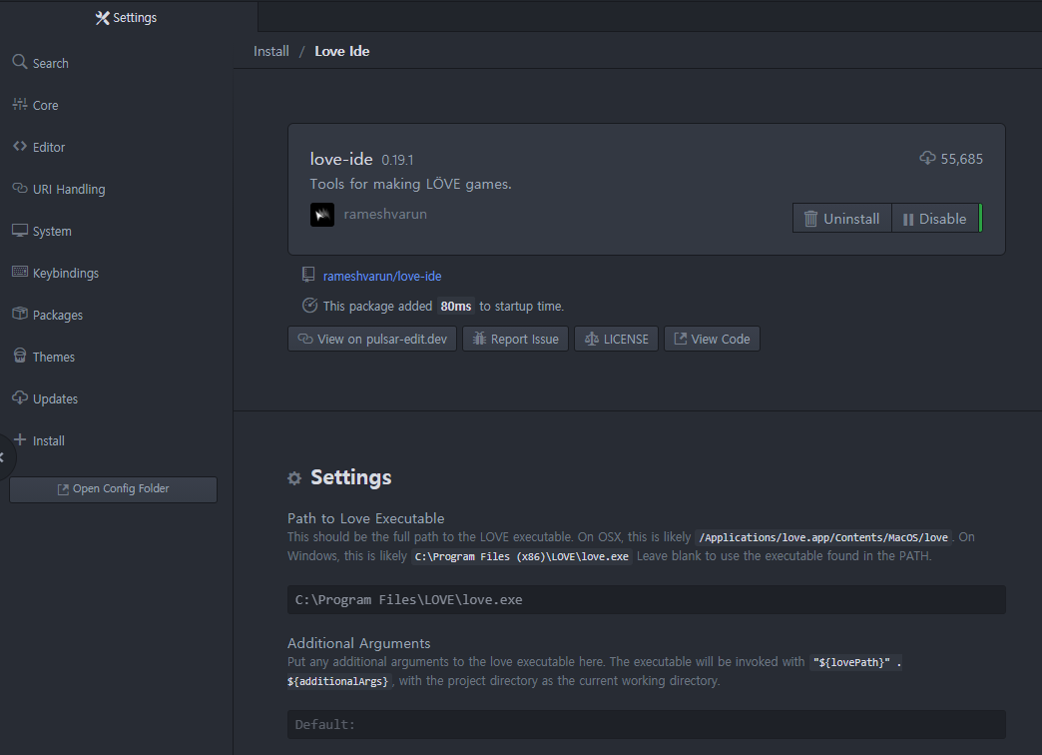The image size is (1042, 755).
Task: Click the Settings section gear icon
Action: click(x=294, y=477)
